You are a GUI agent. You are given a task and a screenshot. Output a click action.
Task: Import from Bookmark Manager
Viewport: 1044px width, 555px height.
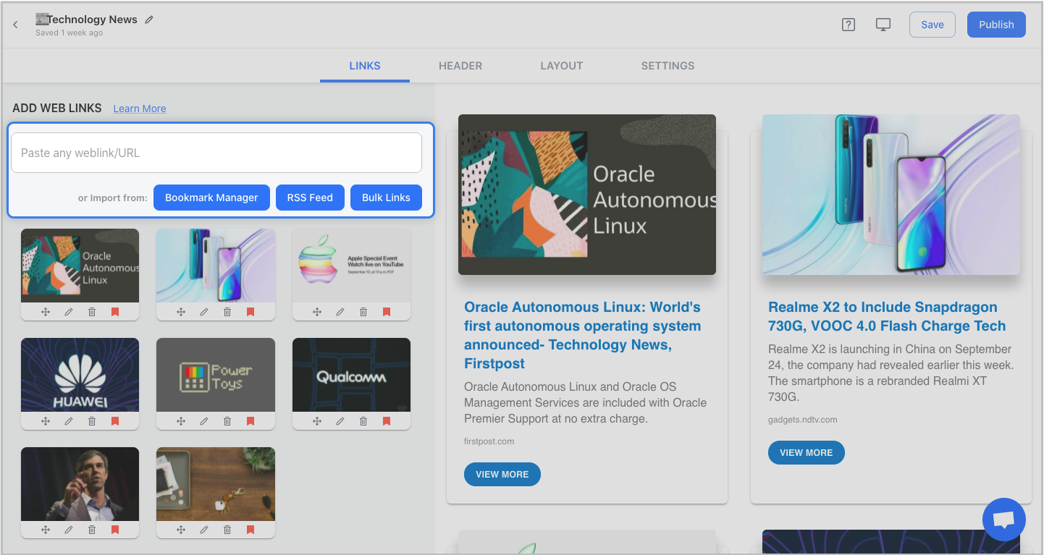pyautogui.click(x=211, y=198)
